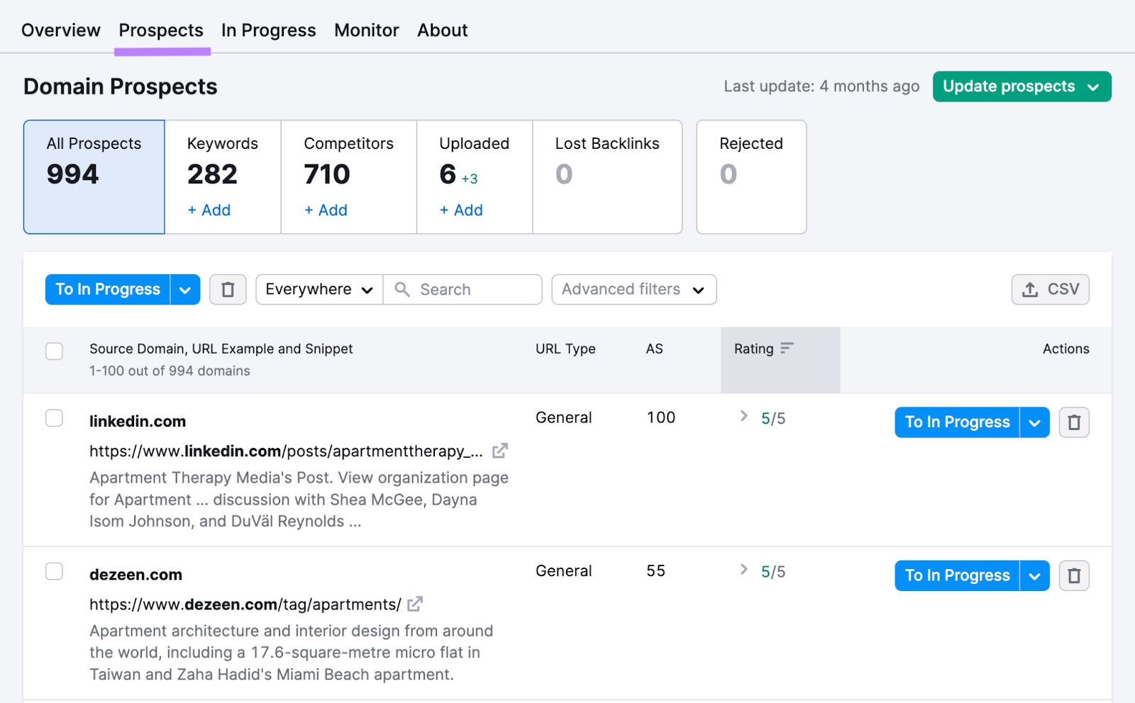Switch to the Overview tab
The height and width of the screenshot is (703, 1135).
(x=60, y=30)
